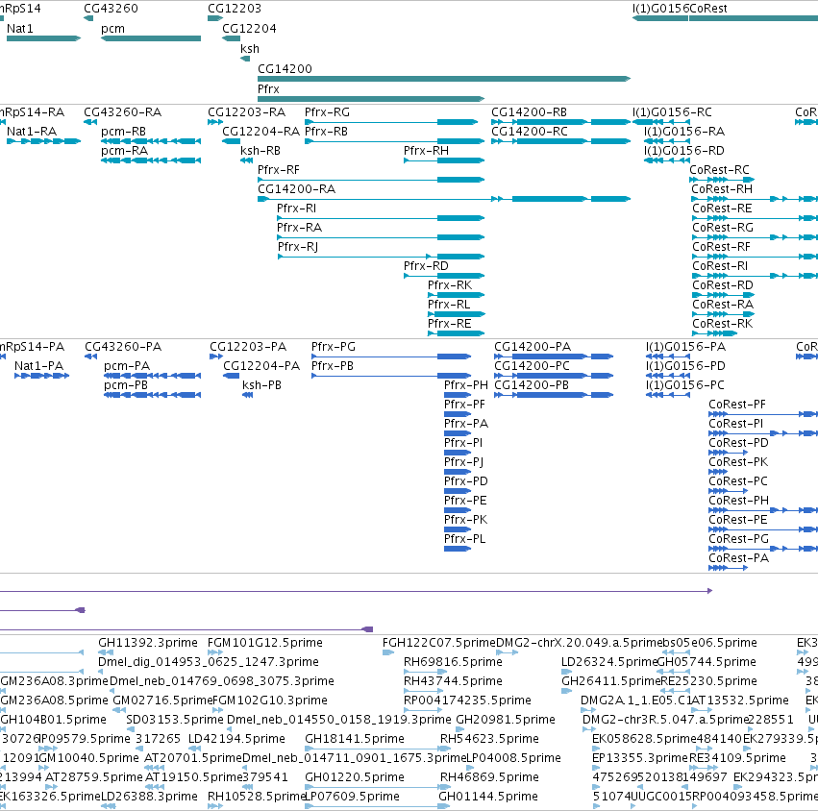The image size is (818, 811).
Task: Click transcript pcm-RB
Action: click(151, 141)
